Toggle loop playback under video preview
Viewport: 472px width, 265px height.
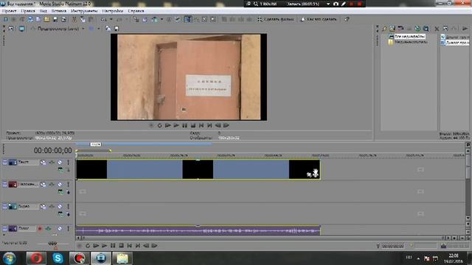(x=159, y=126)
